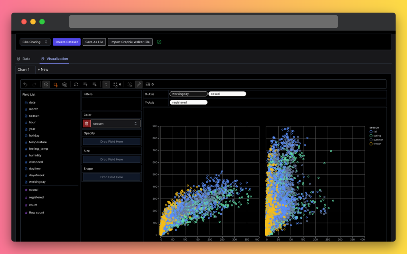
Task: Click the scan-frame icon beside the wrench
Action: coord(130,85)
